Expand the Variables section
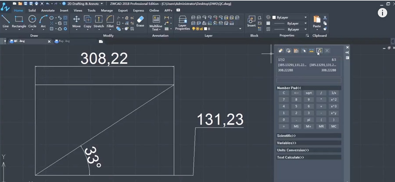This screenshot has height=182, width=395. 309,143
